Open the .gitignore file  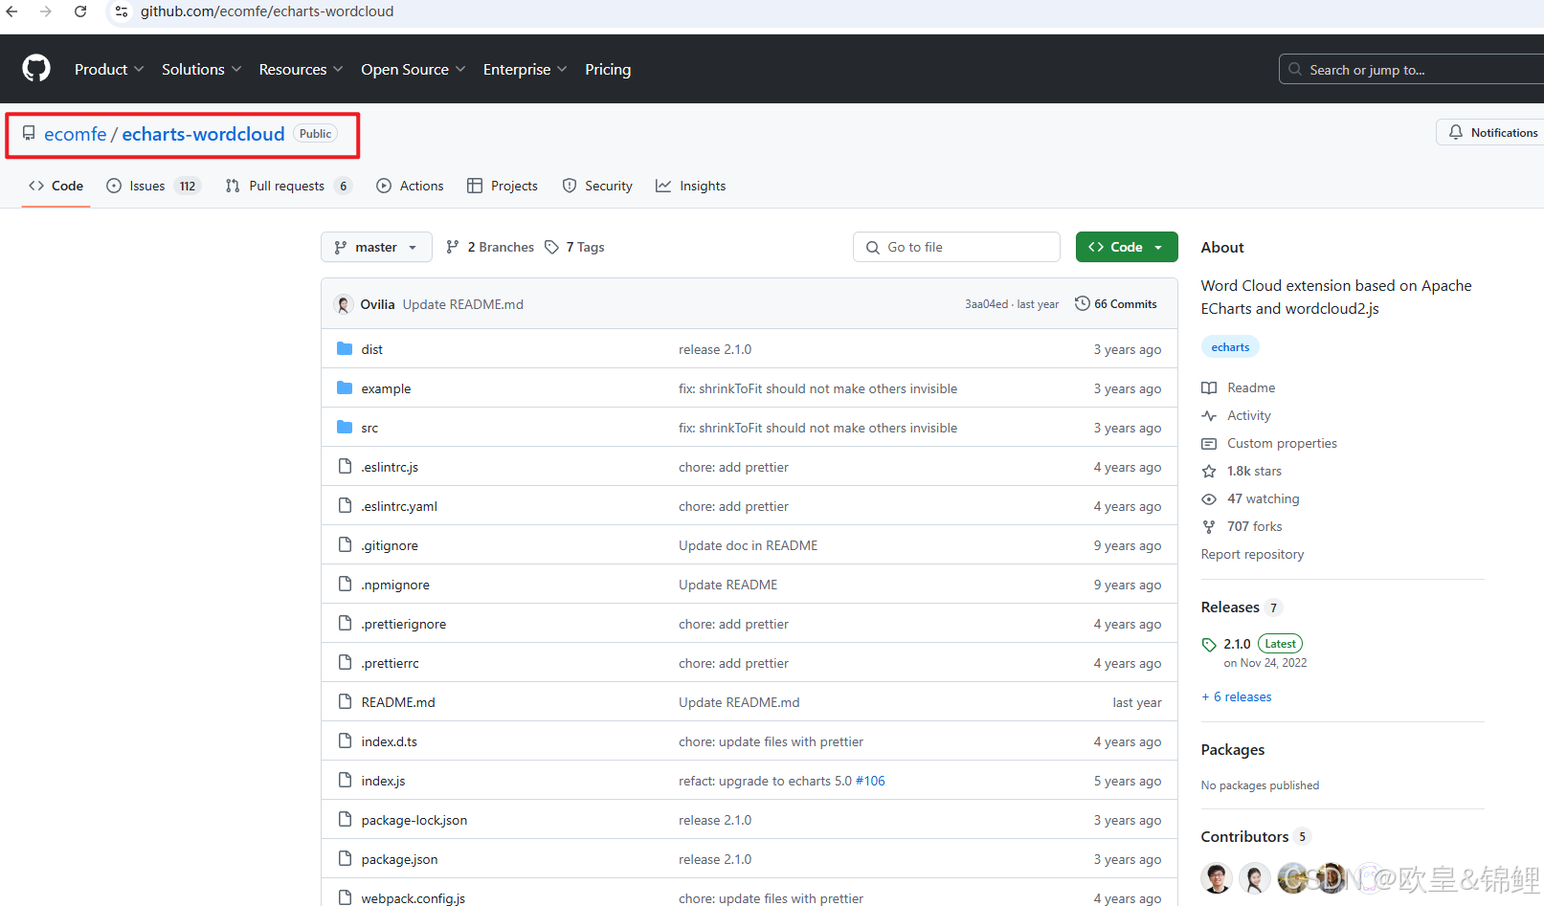[390, 545]
